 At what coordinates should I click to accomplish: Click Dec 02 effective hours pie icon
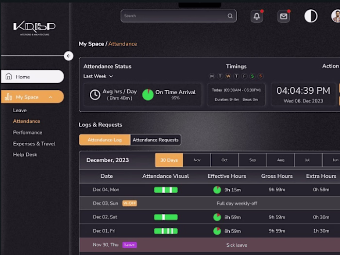click(x=217, y=217)
